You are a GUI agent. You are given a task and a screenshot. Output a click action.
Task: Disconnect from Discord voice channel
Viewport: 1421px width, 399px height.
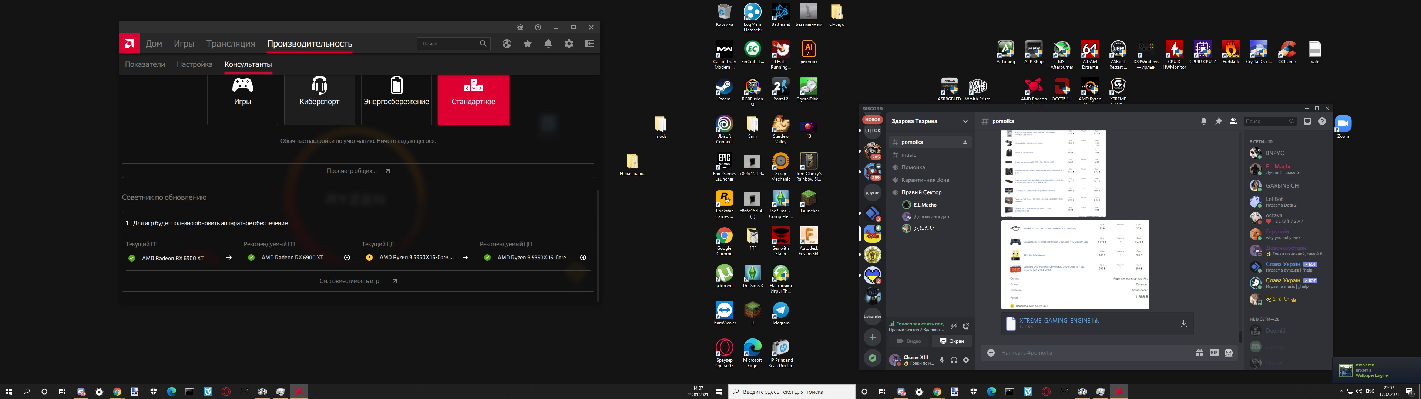pyautogui.click(x=966, y=326)
